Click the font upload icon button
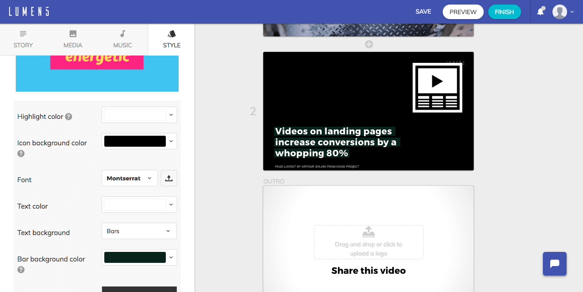Image resolution: width=583 pixels, height=292 pixels. (169, 178)
